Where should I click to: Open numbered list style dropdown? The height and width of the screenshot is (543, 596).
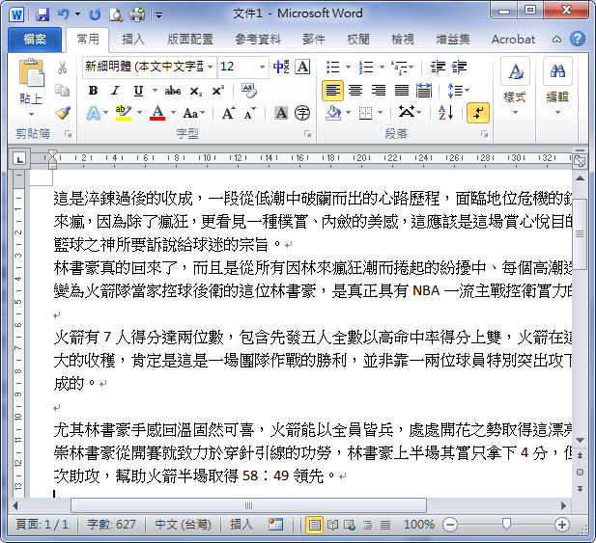coord(382,68)
